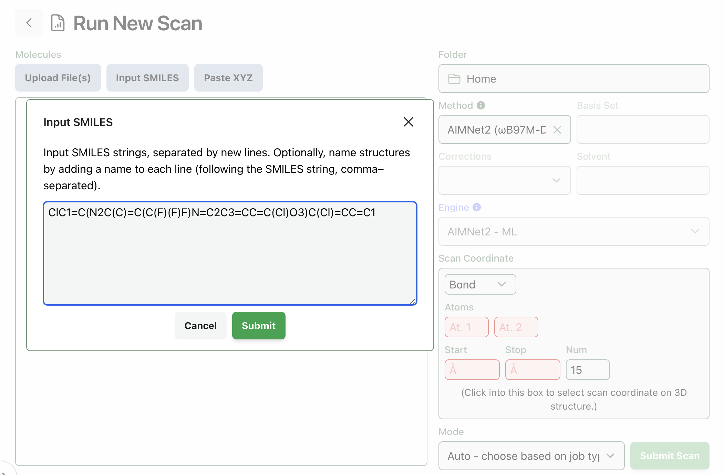
Task: Close the Input SMILES dialog
Action: [408, 122]
